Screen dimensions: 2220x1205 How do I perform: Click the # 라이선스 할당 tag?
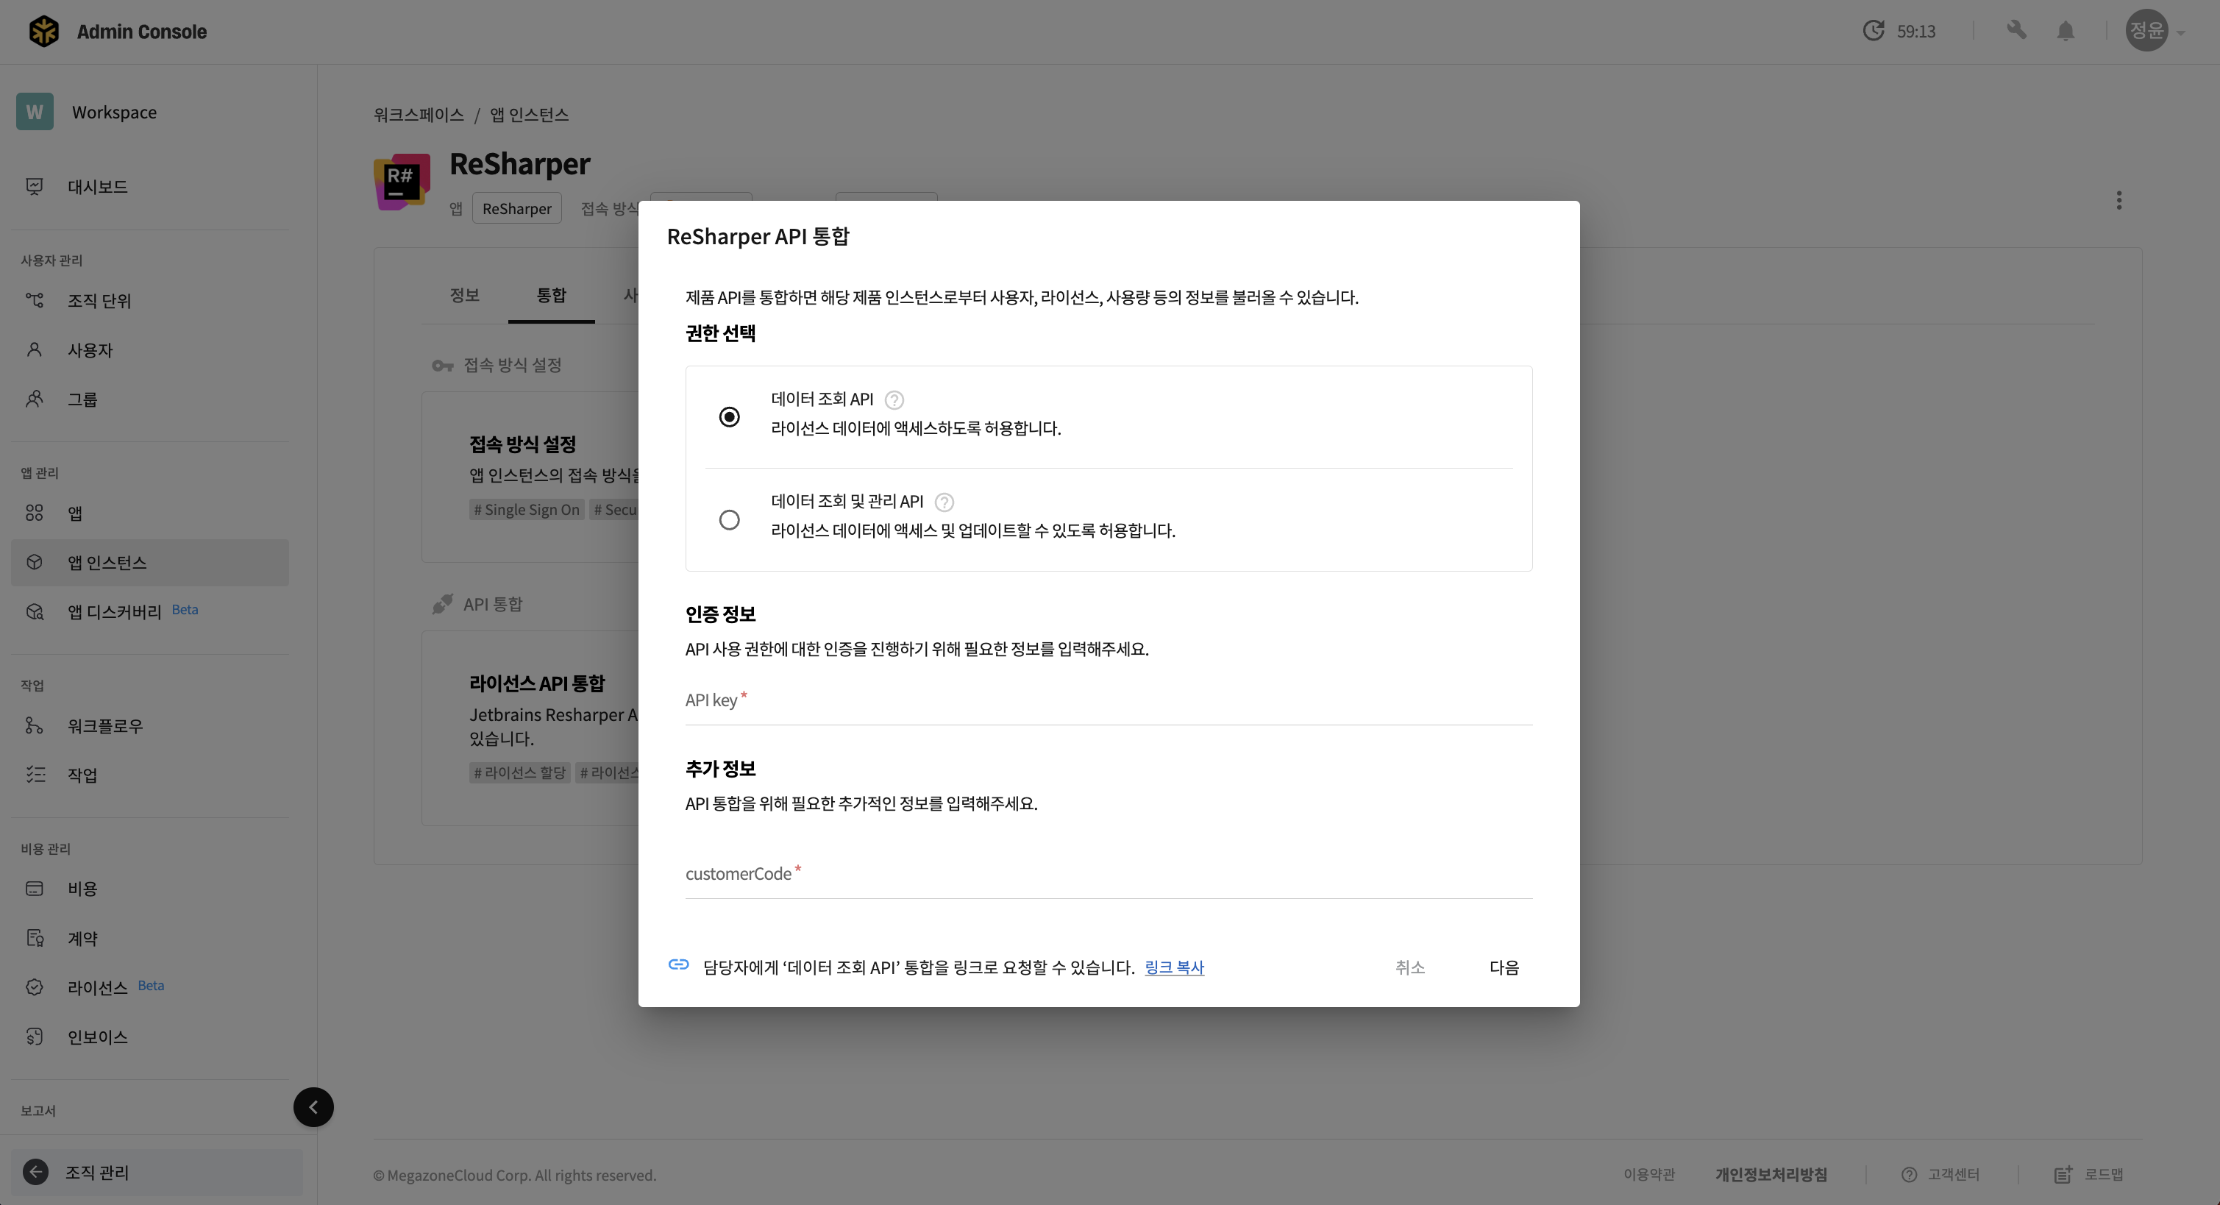pos(519,772)
